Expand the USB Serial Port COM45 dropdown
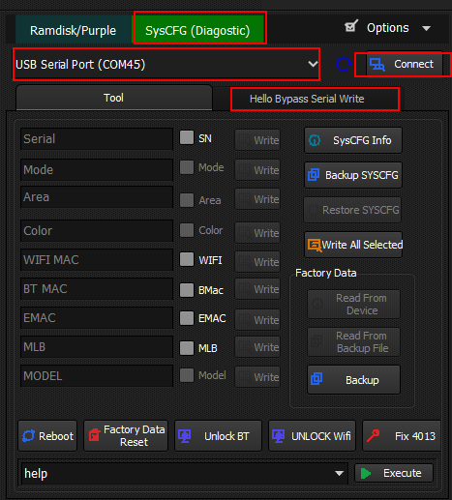452x500 pixels. click(x=166, y=65)
